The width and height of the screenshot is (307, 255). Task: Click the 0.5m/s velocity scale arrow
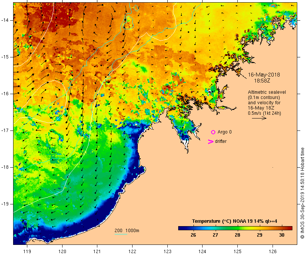pos(259,118)
